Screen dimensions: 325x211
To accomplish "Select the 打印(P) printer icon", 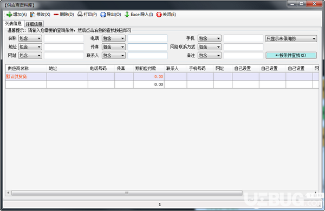I will [80, 15].
